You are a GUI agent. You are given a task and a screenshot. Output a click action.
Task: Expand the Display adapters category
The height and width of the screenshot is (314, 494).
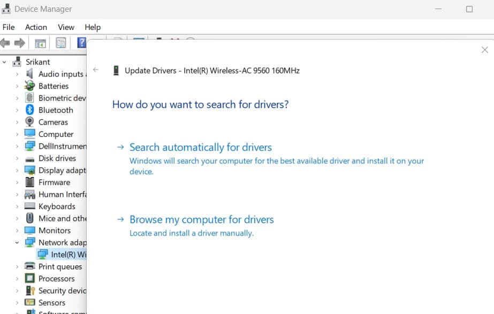(17, 171)
